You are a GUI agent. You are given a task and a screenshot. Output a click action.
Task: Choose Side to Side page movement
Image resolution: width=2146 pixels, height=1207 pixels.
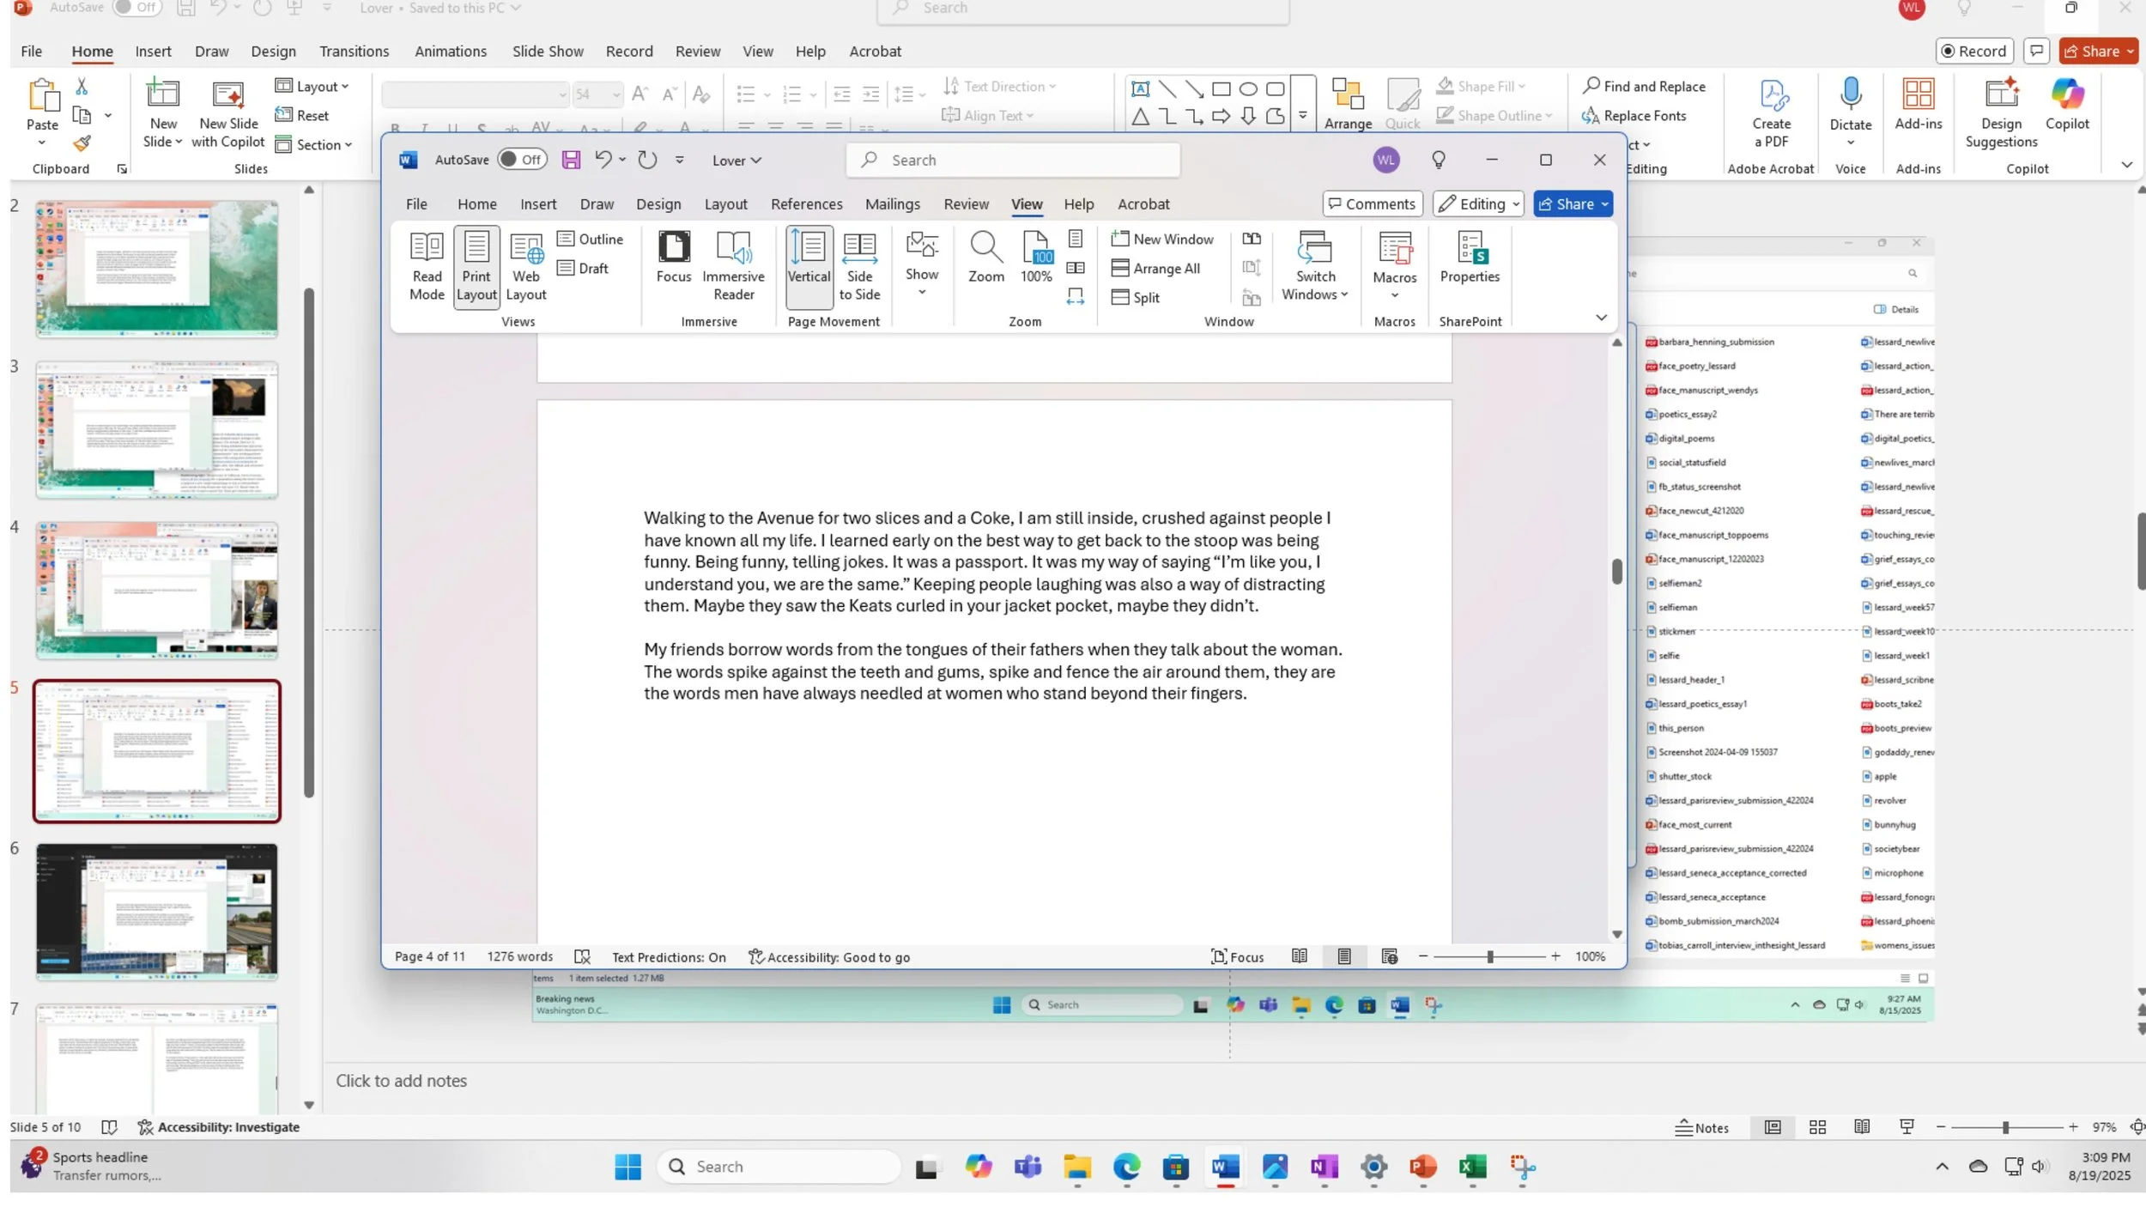859,267
